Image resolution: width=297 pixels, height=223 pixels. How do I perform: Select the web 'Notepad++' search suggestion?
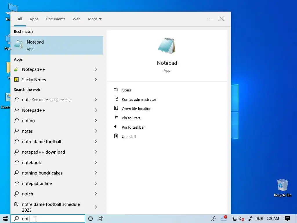coord(33,110)
